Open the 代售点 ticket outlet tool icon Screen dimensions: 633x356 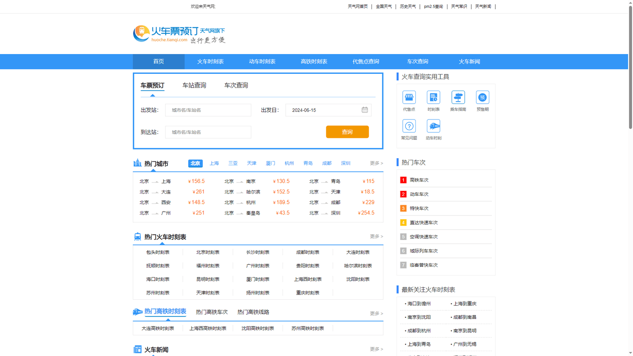click(x=409, y=98)
